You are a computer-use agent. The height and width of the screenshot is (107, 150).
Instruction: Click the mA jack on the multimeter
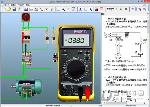(x=72, y=90)
